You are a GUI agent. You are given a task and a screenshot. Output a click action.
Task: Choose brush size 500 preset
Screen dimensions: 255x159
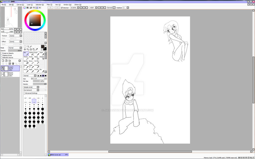[x=34, y=127]
